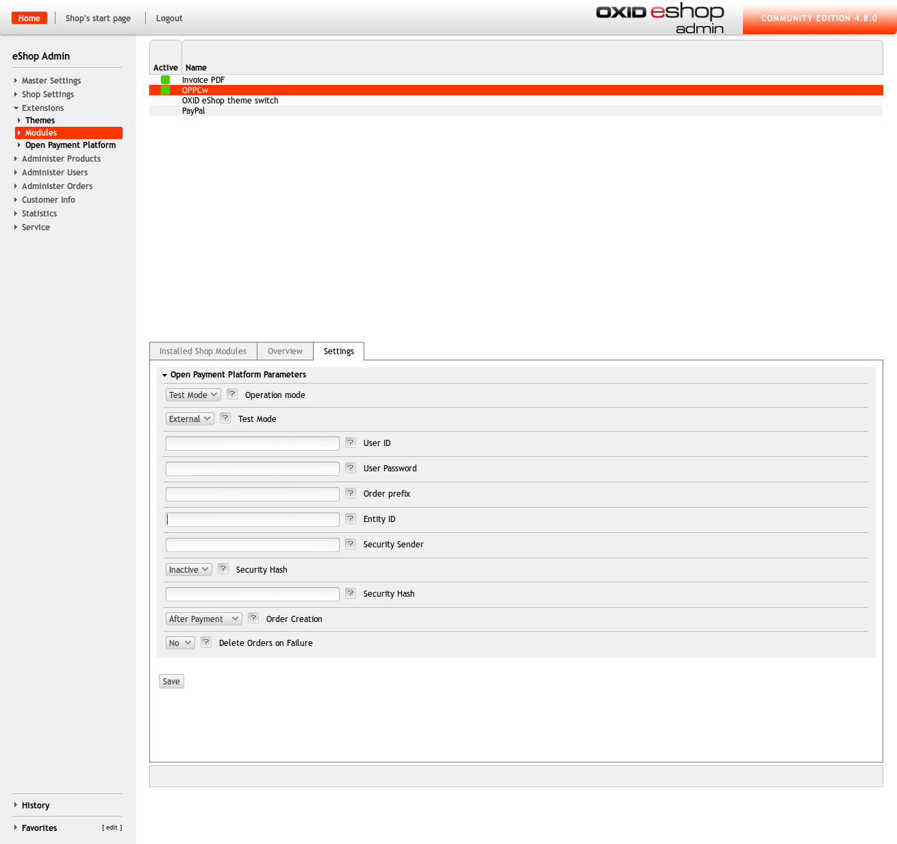The image size is (897, 844).
Task: Click help icon beside Security Hash text field
Action: click(351, 593)
